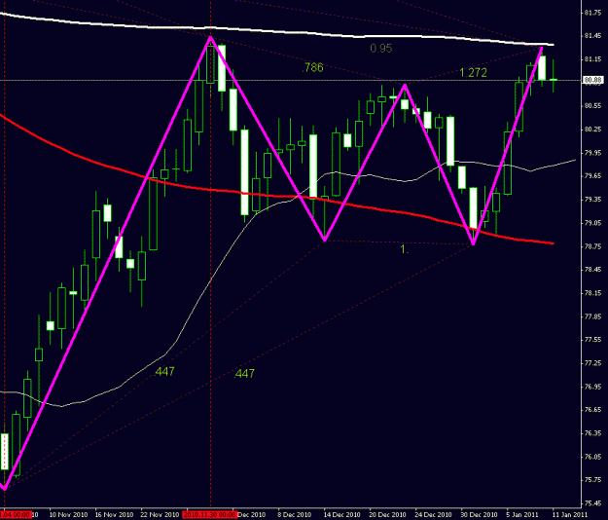Select the 79.05 price axis label
The width and height of the screenshot is (608, 520).
[x=592, y=223]
